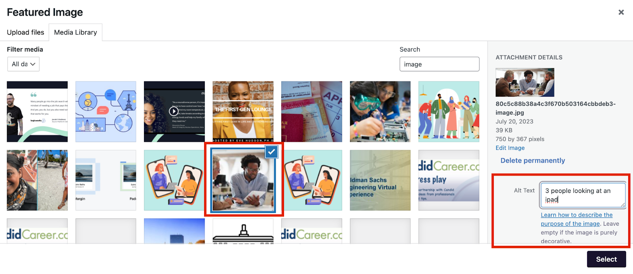Screen dimensions: 633x274
Task: Click the Edit Image link
Action: click(x=510, y=148)
